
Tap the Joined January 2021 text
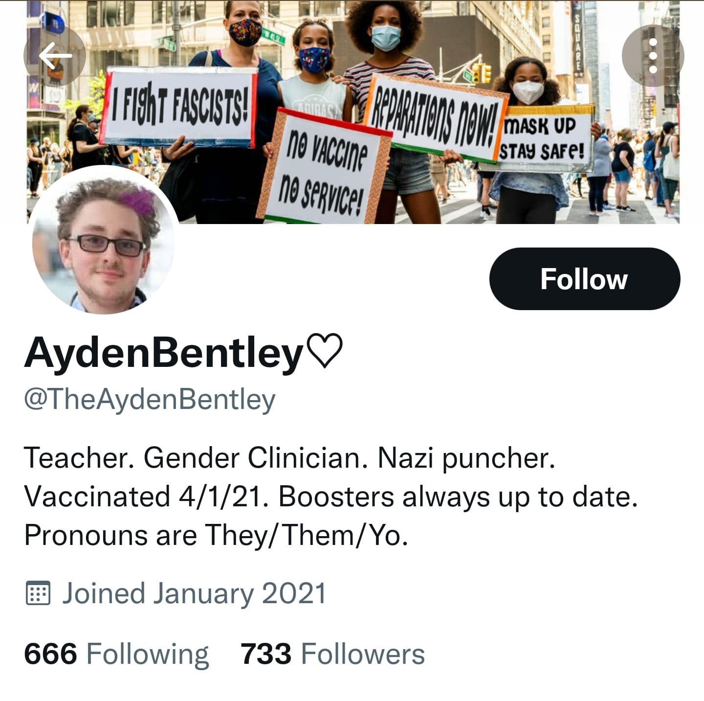point(194,593)
